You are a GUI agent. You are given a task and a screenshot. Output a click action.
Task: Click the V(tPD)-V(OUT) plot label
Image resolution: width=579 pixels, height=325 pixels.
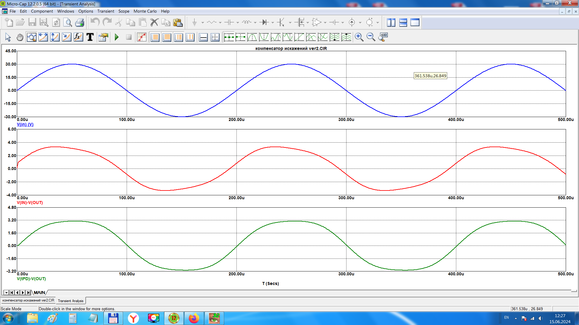[x=31, y=279]
